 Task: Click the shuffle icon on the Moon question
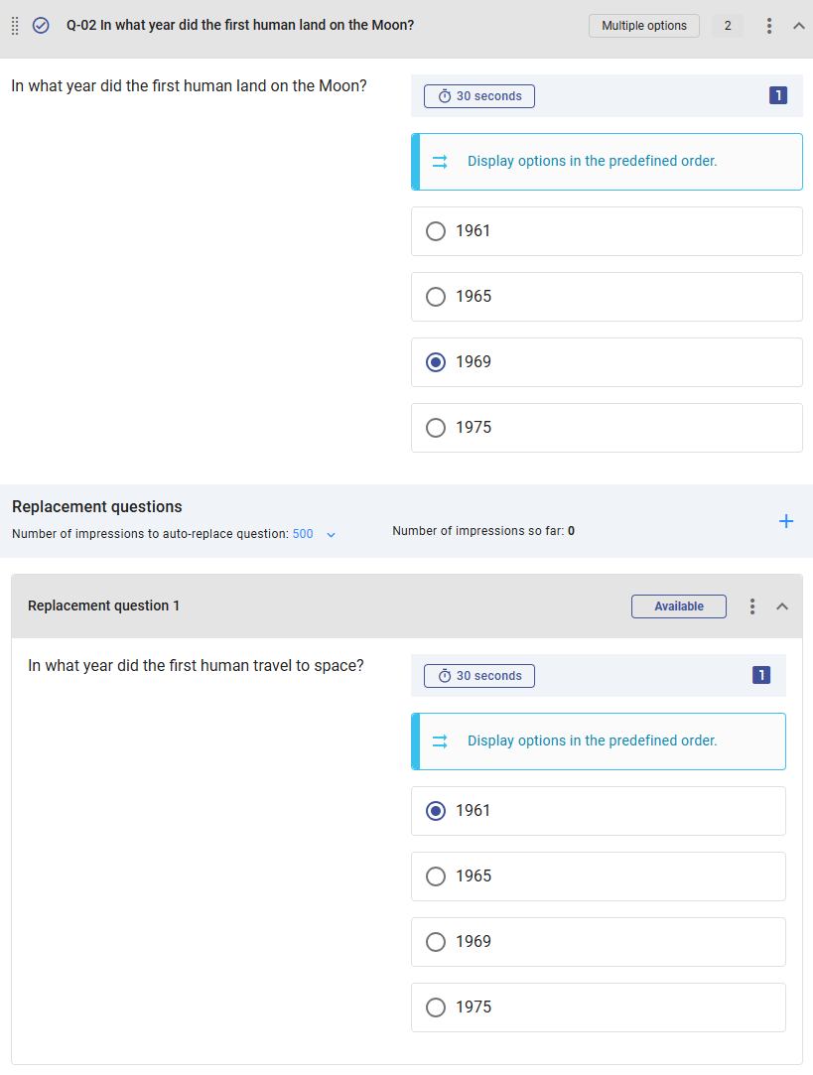point(440,161)
